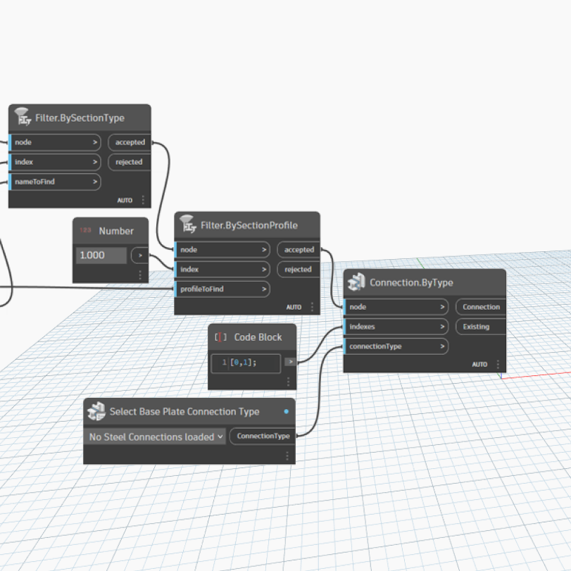Click Number node output port arrow
The image size is (571, 571).
[140, 256]
